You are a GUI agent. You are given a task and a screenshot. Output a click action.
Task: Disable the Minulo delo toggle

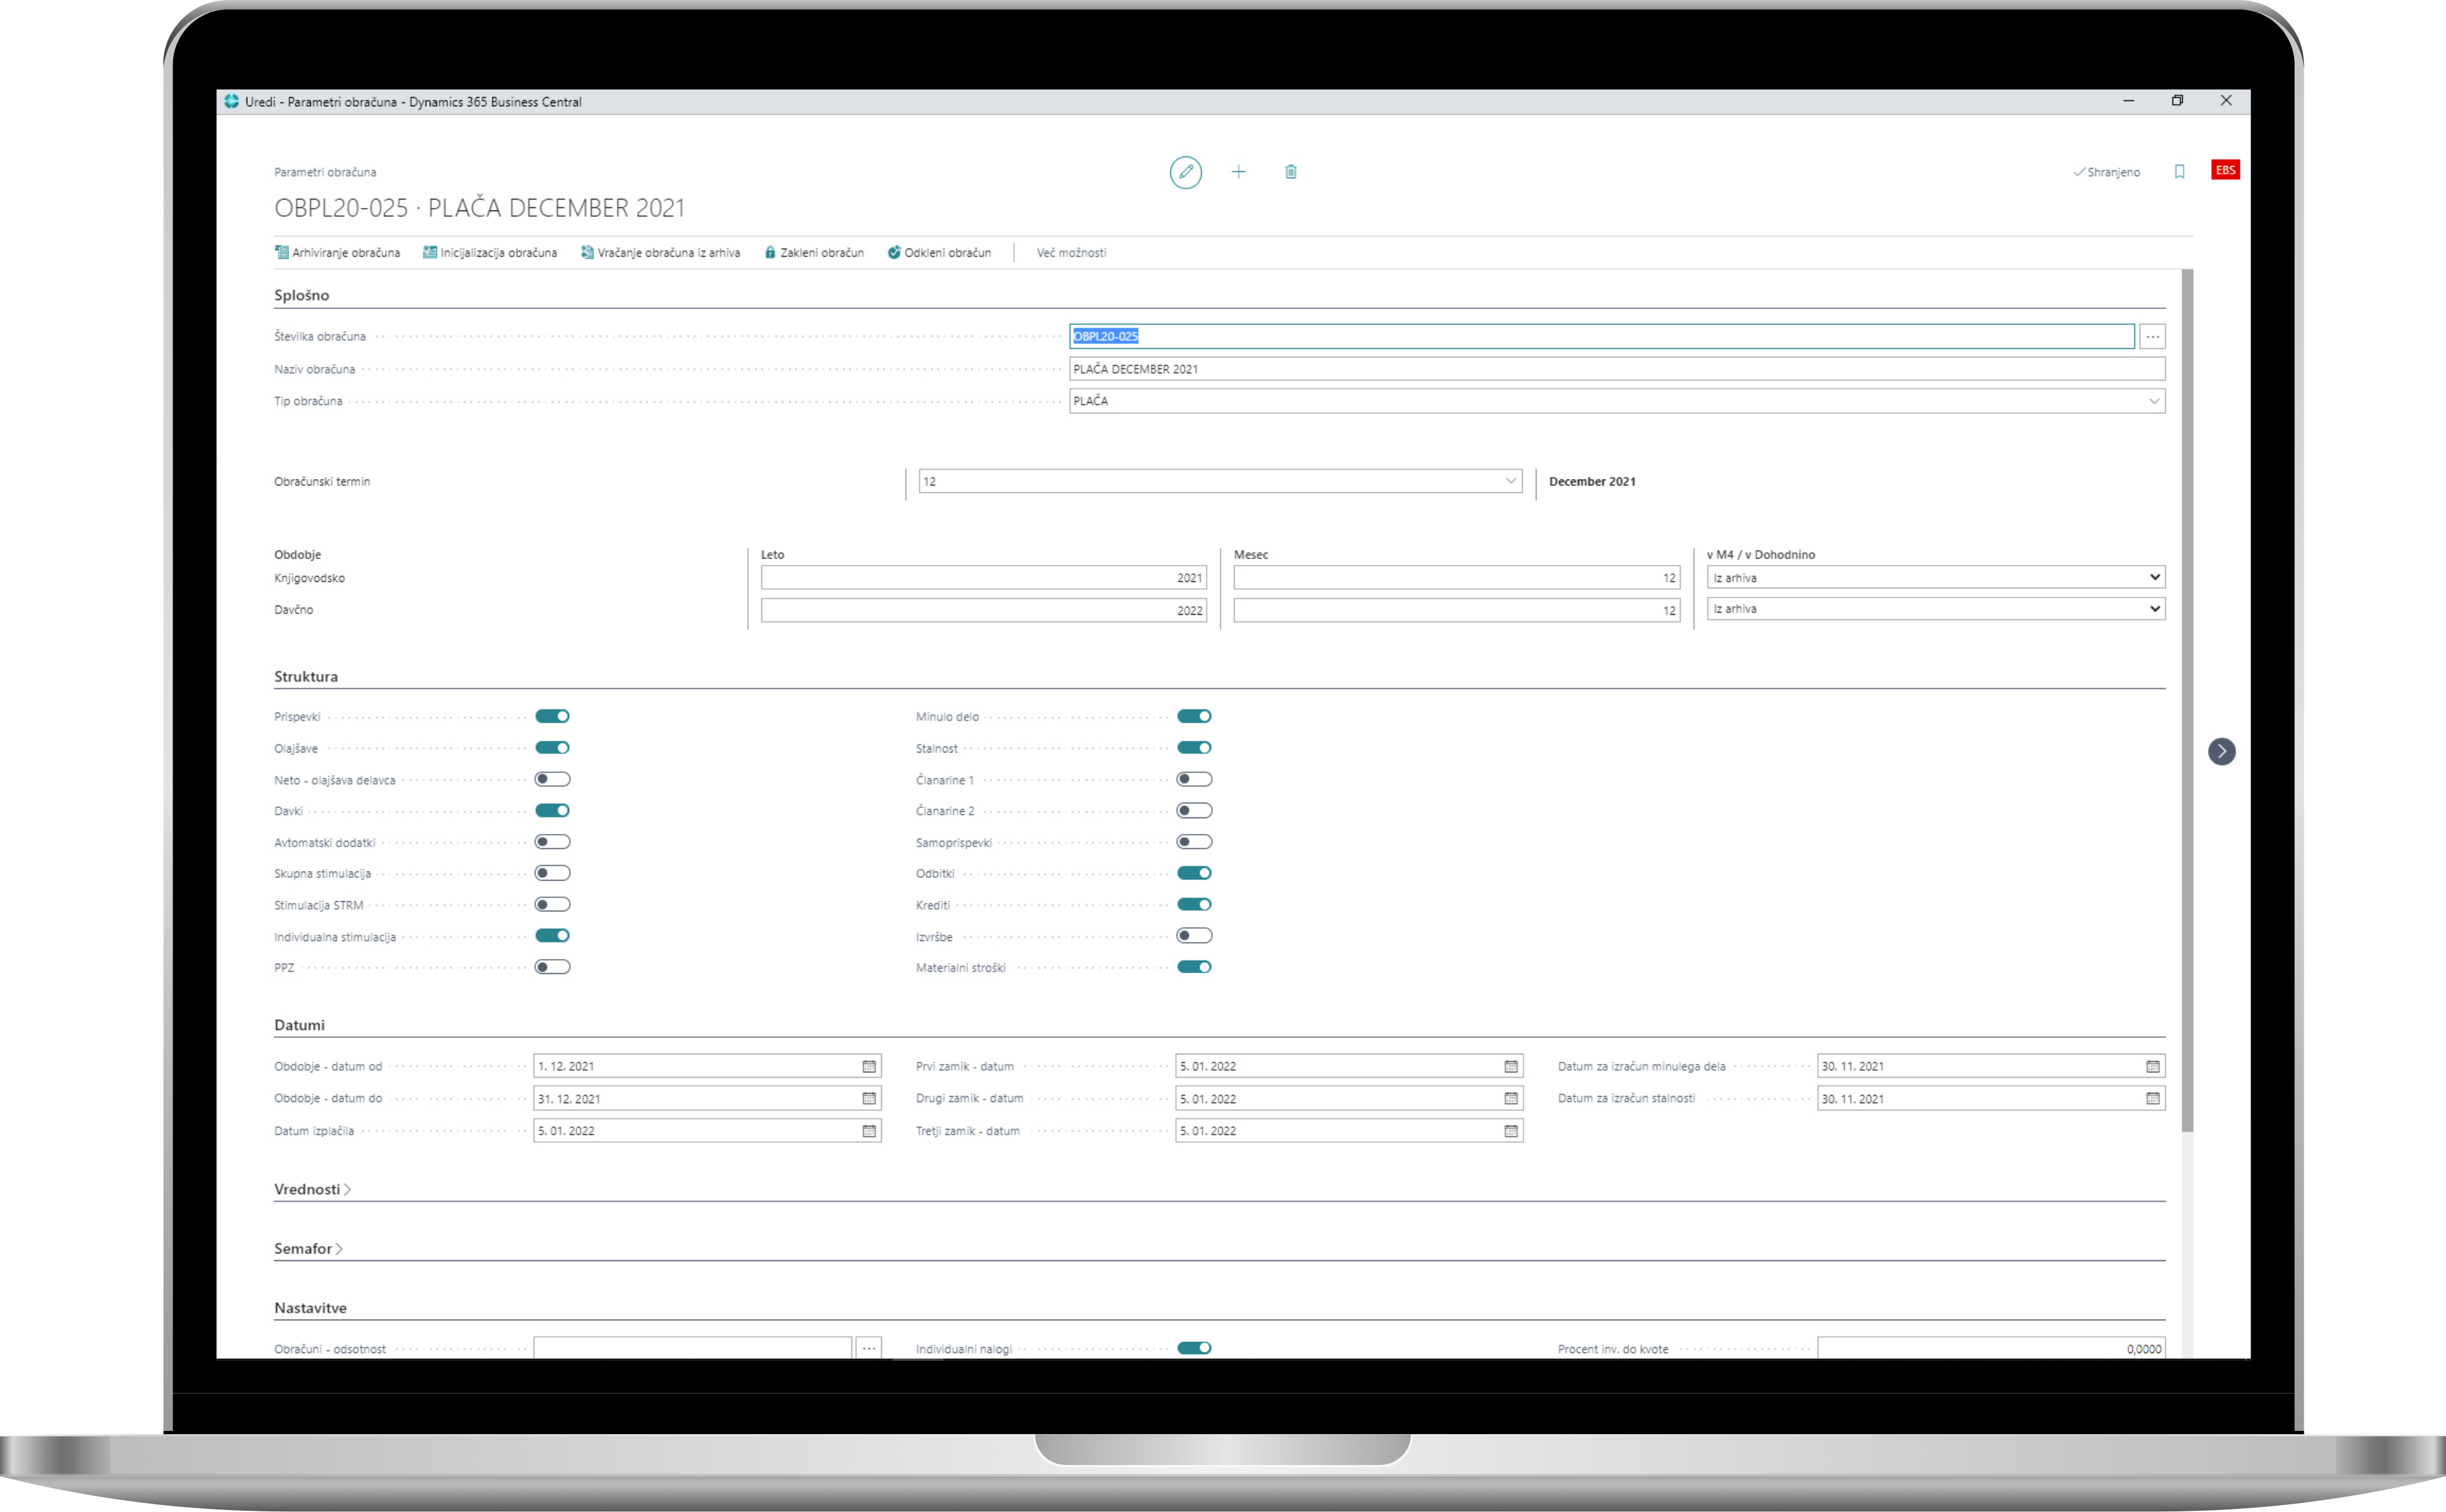1194,716
